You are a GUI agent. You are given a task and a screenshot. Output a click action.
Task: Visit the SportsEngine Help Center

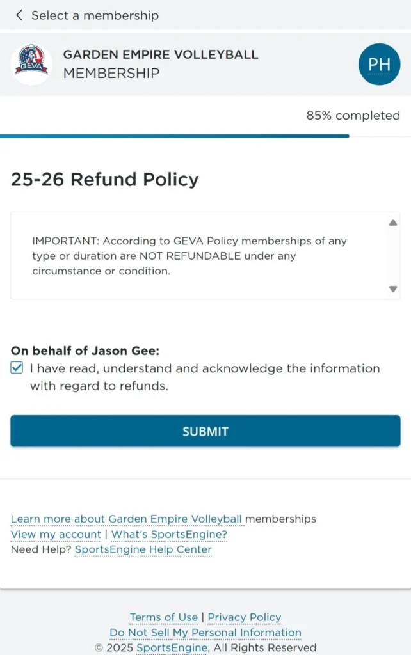(143, 549)
